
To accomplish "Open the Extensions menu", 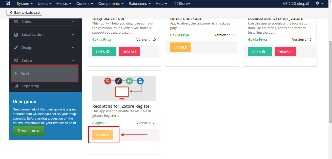I will pyautogui.click(x=139, y=4).
